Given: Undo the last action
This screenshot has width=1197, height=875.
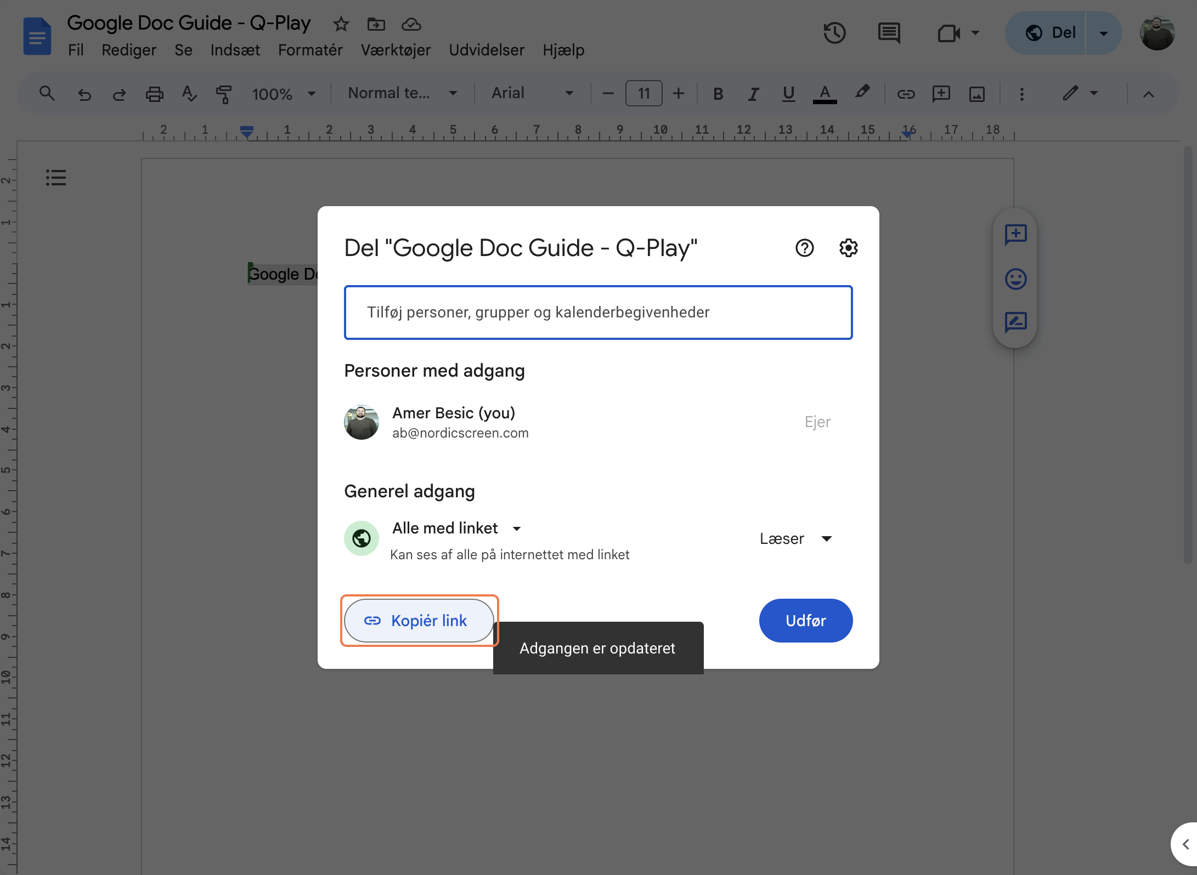Looking at the screenshot, I should pyautogui.click(x=84, y=94).
